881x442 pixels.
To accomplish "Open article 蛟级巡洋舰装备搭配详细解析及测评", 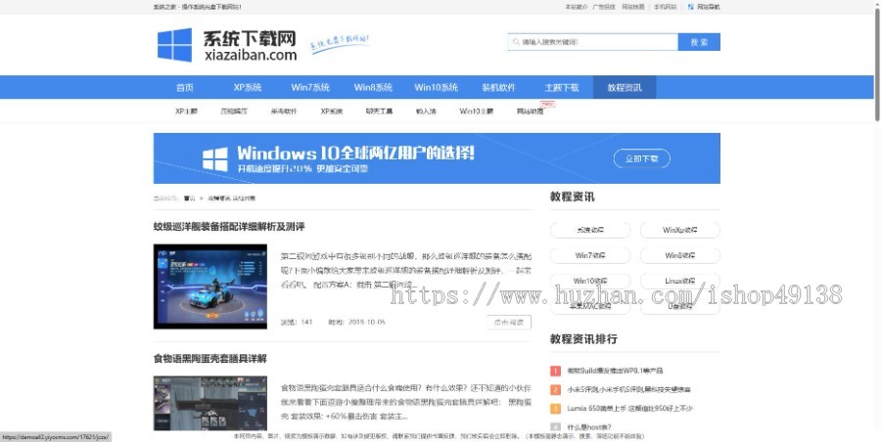I will (x=229, y=227).
